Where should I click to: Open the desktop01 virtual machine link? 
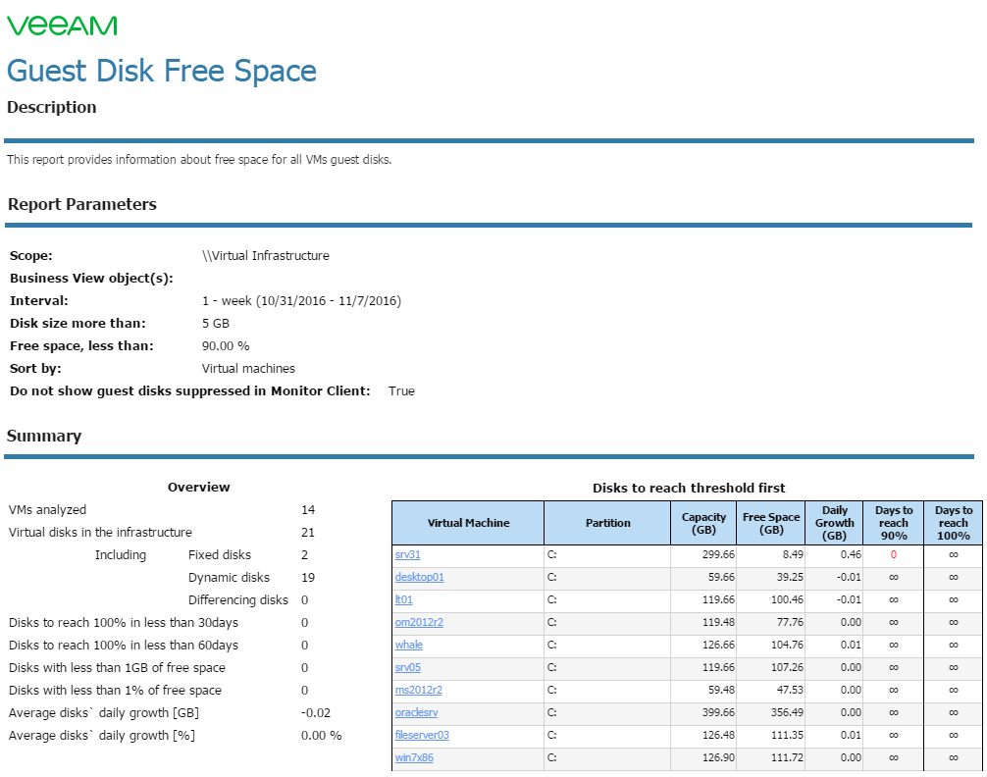[419, 578]
